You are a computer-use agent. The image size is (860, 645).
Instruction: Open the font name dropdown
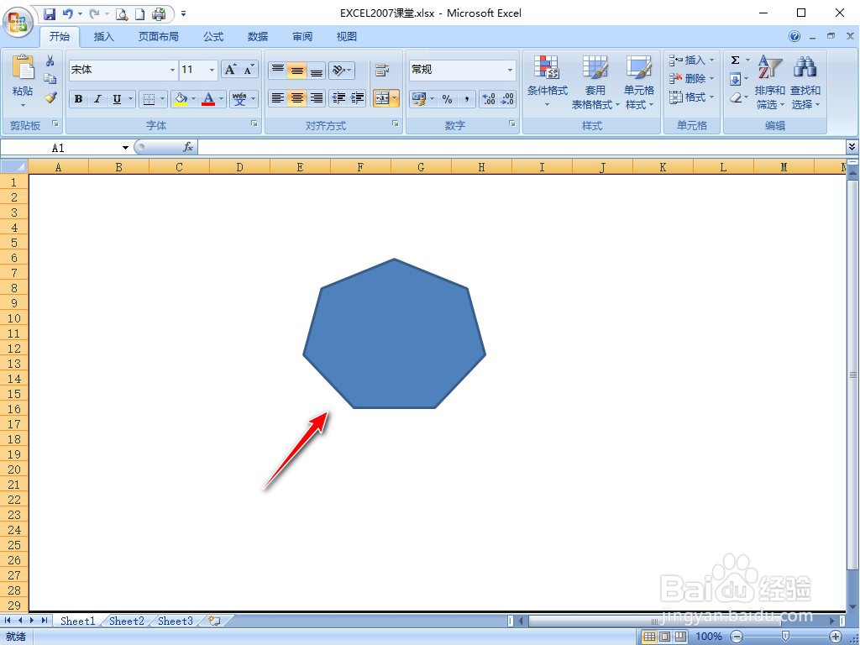[x=171, y=70]
